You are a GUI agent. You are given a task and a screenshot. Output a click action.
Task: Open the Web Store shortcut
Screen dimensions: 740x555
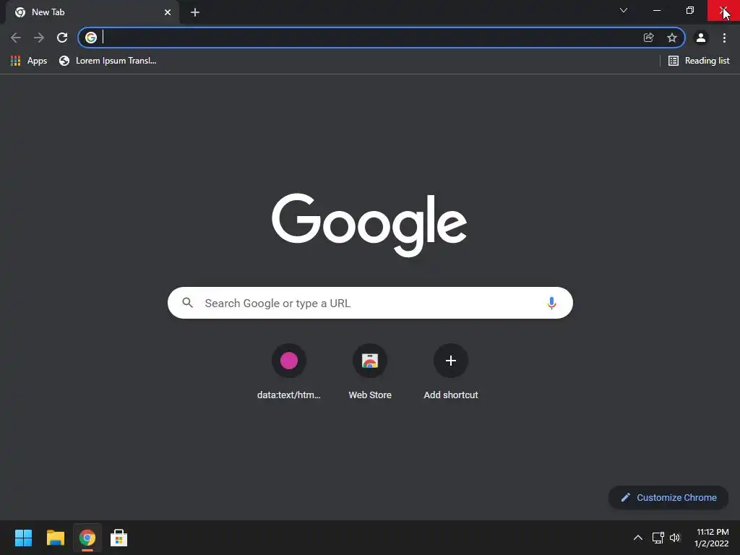point(370,372)
